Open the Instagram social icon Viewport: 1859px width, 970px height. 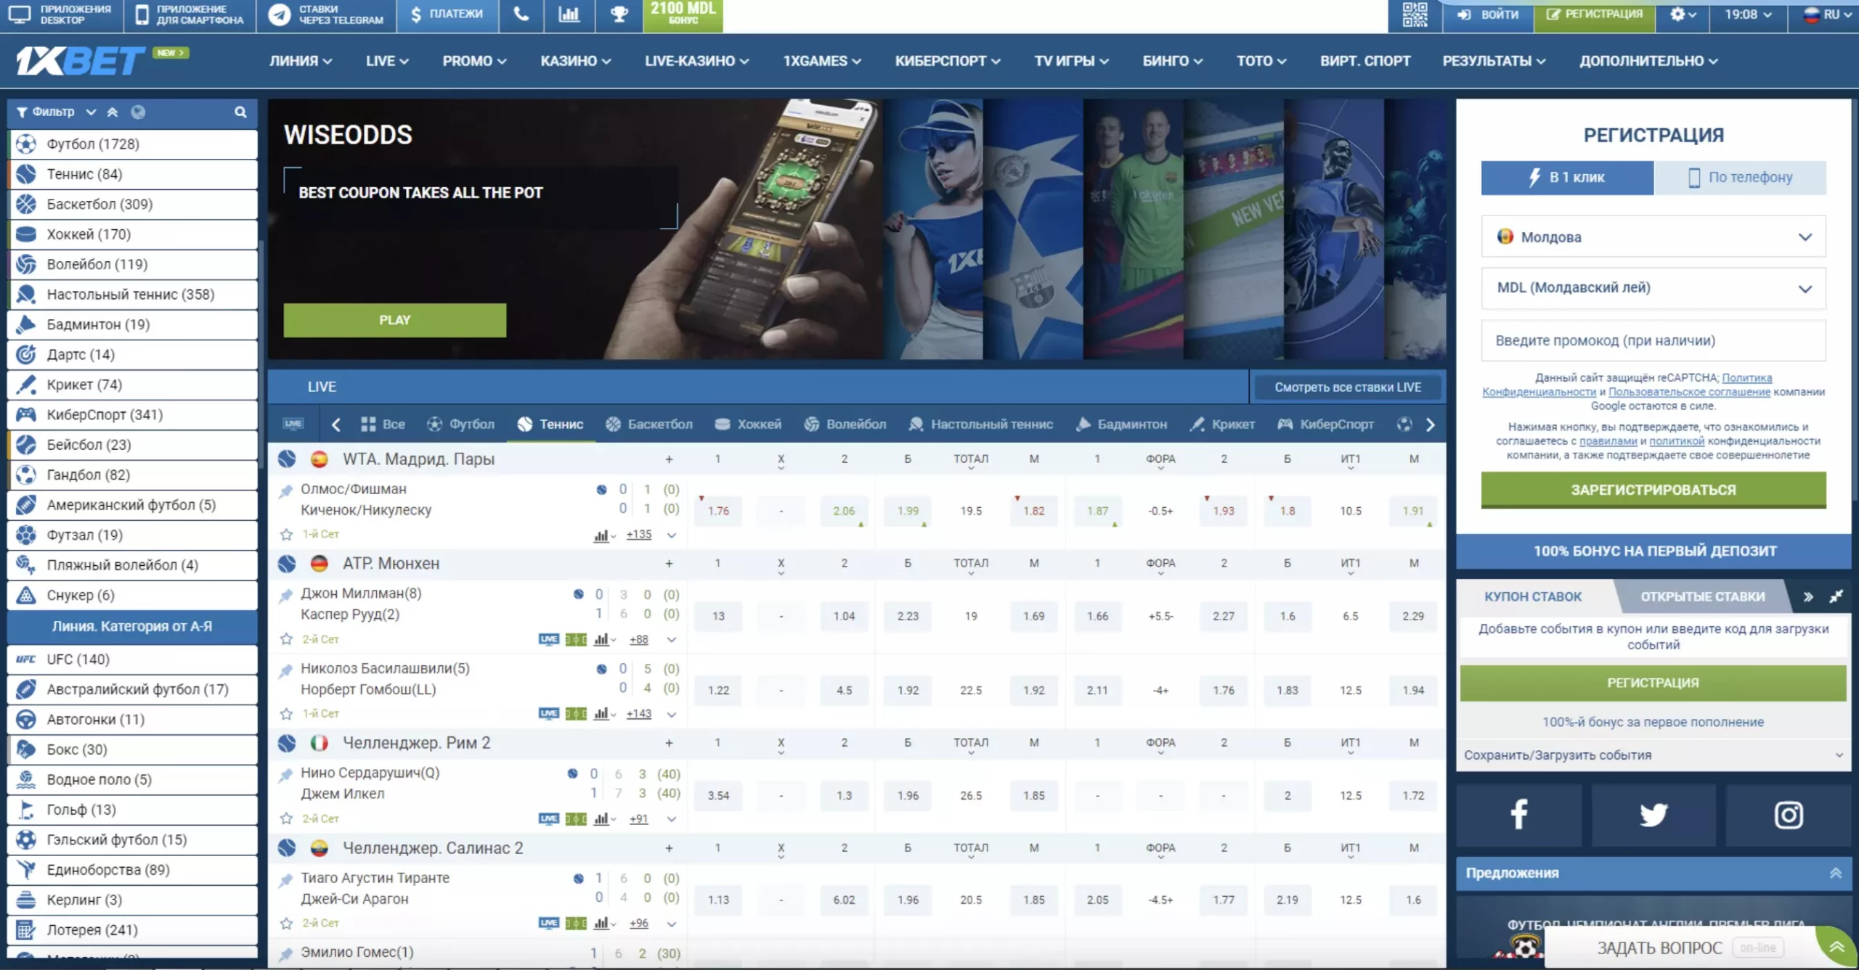click(1788, 815)
